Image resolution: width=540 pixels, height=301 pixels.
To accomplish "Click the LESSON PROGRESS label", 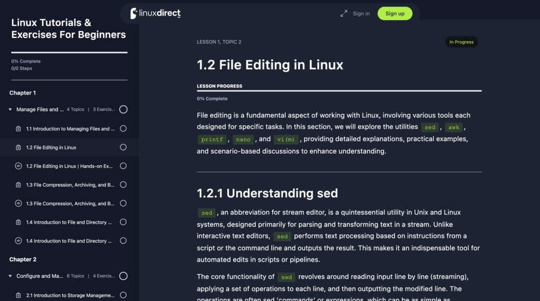I will pyautogui.click(x=219, y=86).
